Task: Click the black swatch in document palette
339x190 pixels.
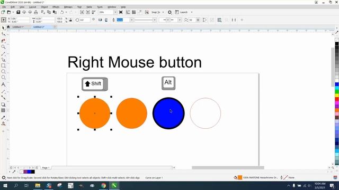Action: coord(33,172)
